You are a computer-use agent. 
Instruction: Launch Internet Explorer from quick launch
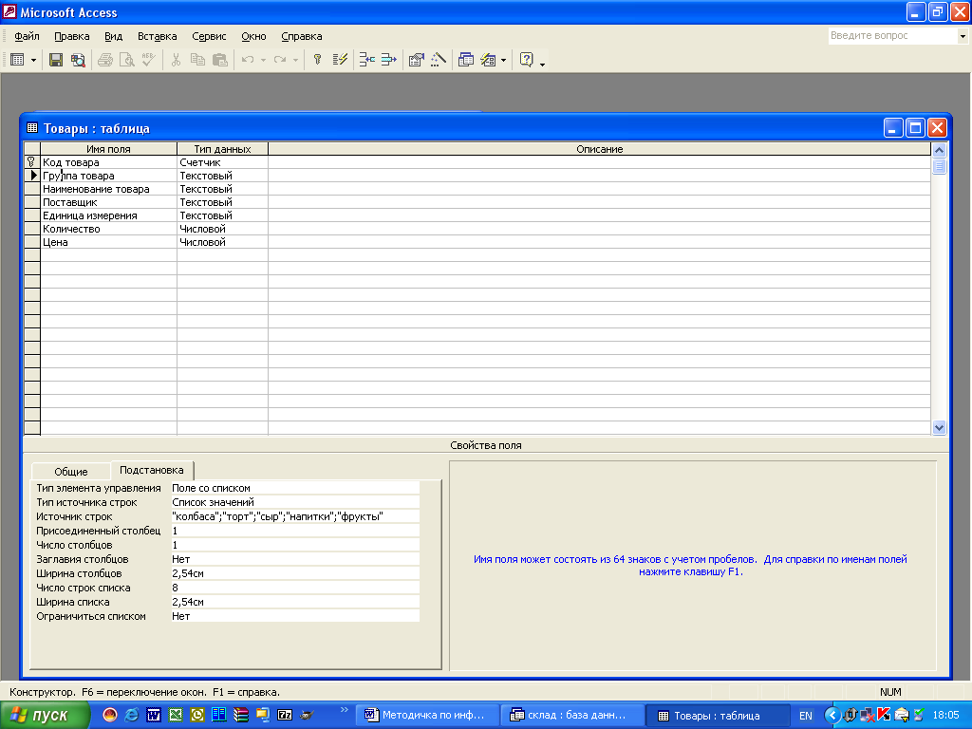click(x=131, y=715)
